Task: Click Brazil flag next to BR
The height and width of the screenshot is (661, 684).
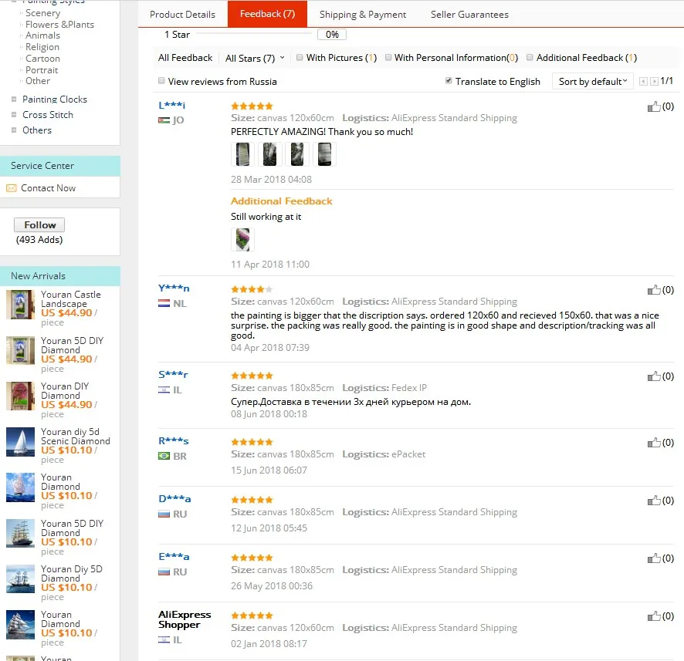Action: pos(164,456)
